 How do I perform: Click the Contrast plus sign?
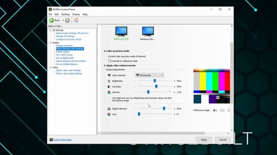click(174, 87)
